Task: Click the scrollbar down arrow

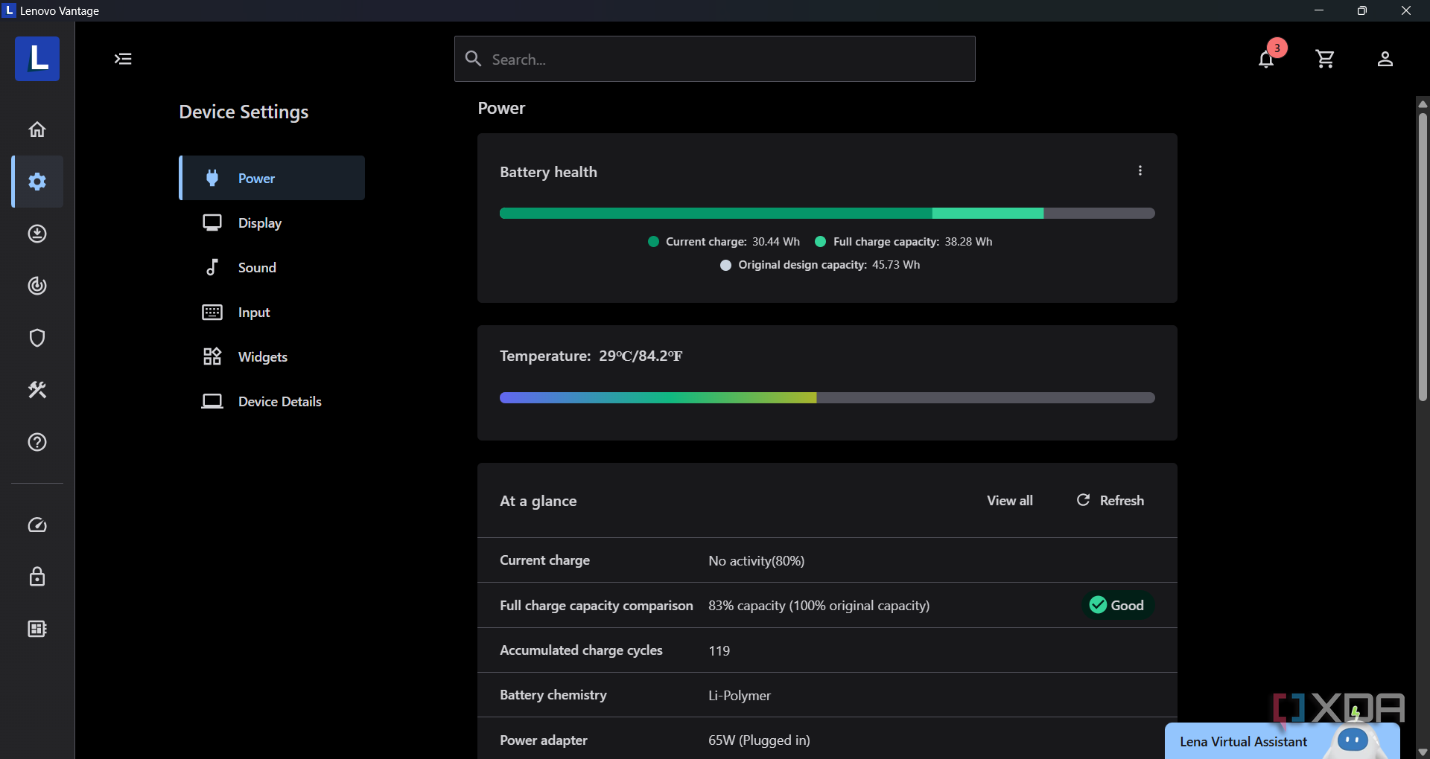Action: 1423,752
